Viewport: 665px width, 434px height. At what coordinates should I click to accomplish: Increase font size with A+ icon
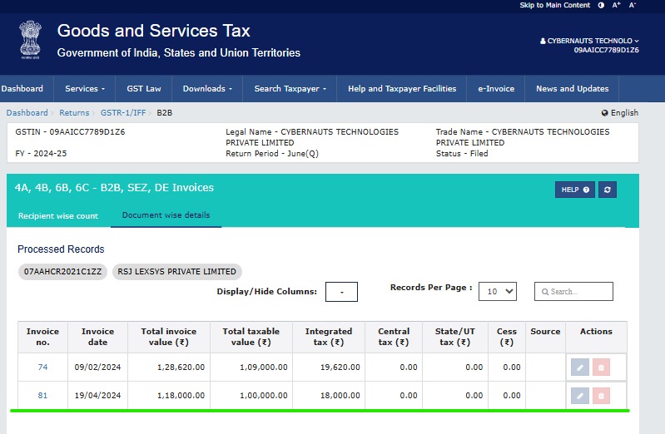point(617,5)
